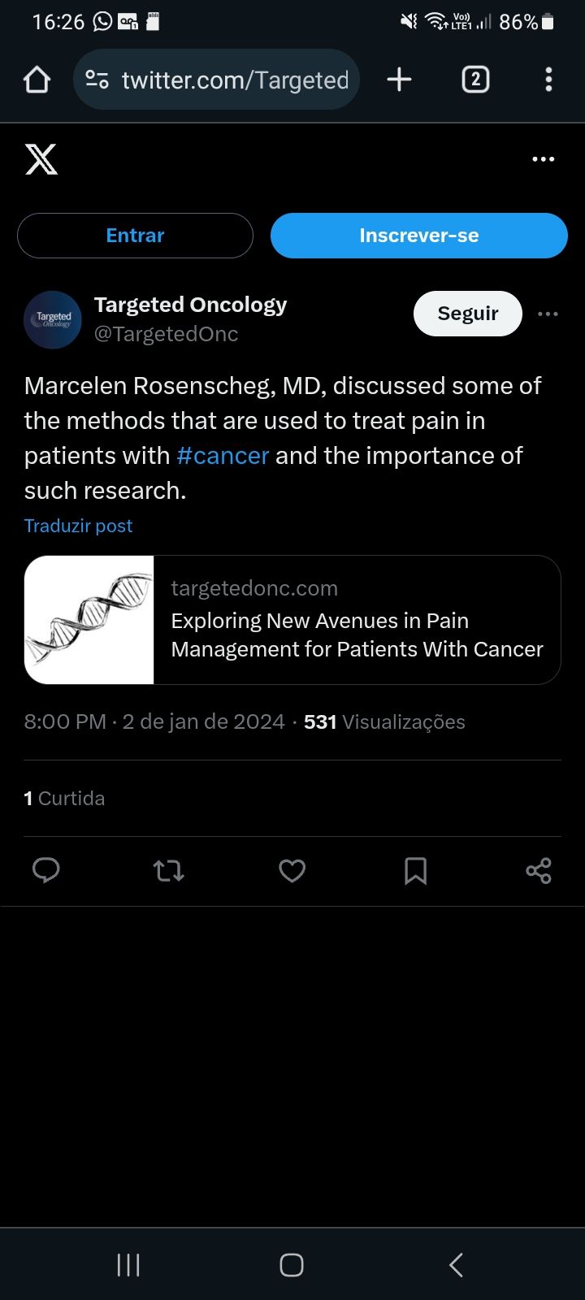Open the share options icon
This screenshot has height=1300, width=585.
pos(539,871)
